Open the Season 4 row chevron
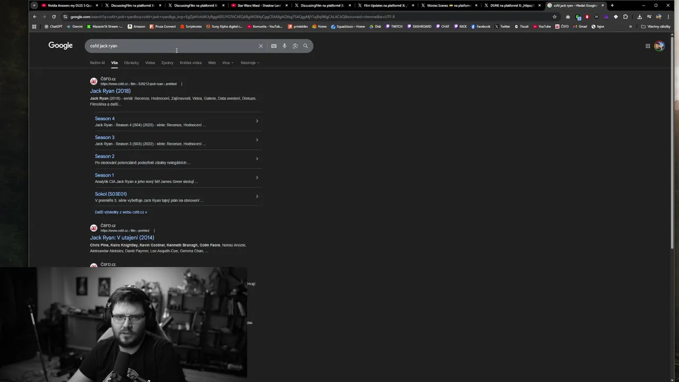679x382 pixels. (257, 121)
